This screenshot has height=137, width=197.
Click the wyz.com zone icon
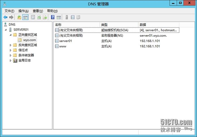tap(19, 40)
